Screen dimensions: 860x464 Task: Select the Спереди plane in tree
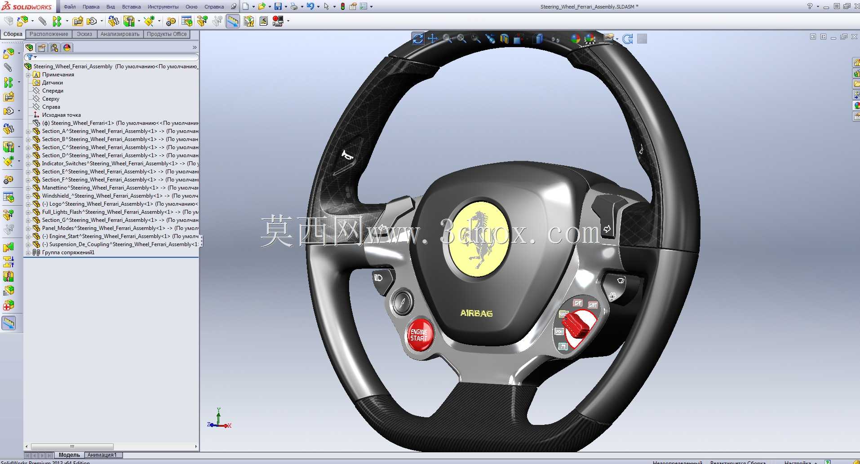pyautogui.click(x=53, y=91)
